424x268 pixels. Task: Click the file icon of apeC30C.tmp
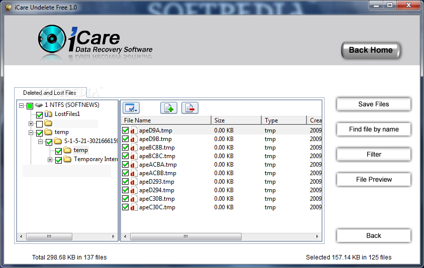(133, 207)
